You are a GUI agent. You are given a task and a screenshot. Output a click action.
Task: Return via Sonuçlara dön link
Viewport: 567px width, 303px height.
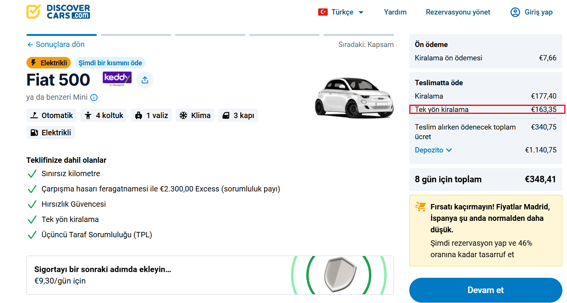tap(56, 45)
